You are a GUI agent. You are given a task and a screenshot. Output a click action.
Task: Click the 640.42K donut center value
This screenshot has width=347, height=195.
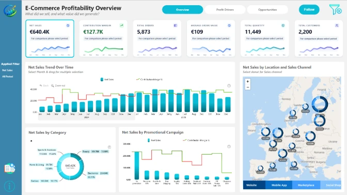pyautogui.click(x=70, y=166)
